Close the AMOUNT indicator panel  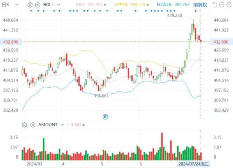33,125
